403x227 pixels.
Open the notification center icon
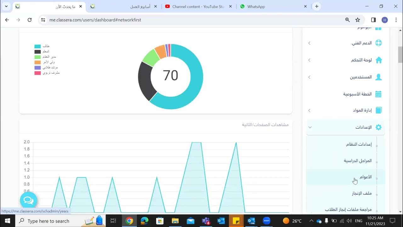[392, 221]
